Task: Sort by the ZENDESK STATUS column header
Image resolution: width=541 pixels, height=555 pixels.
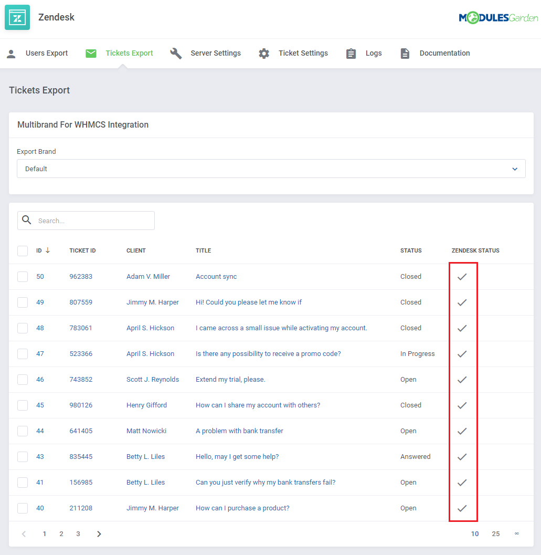Action: point(475,250)
